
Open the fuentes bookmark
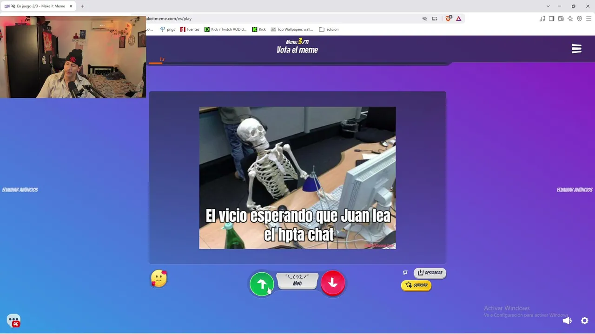click(190, 29)
